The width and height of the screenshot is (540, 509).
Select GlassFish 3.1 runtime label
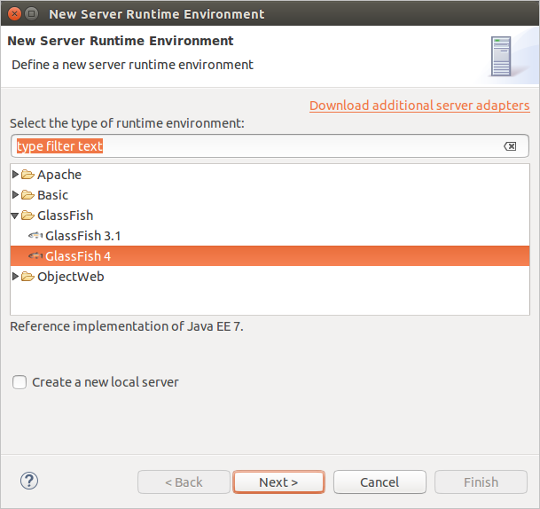tap(83, 236)
